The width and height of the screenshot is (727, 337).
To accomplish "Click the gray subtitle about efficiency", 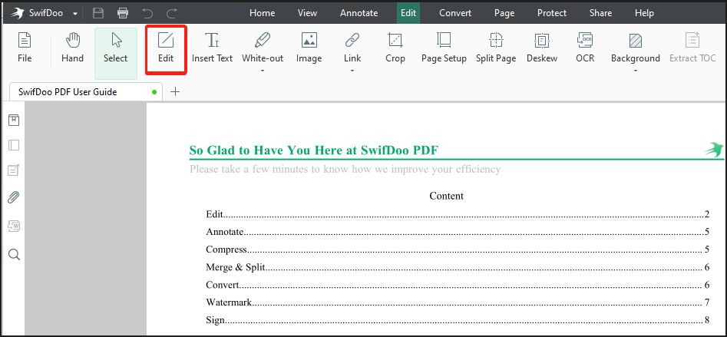I will coord(345,169).
